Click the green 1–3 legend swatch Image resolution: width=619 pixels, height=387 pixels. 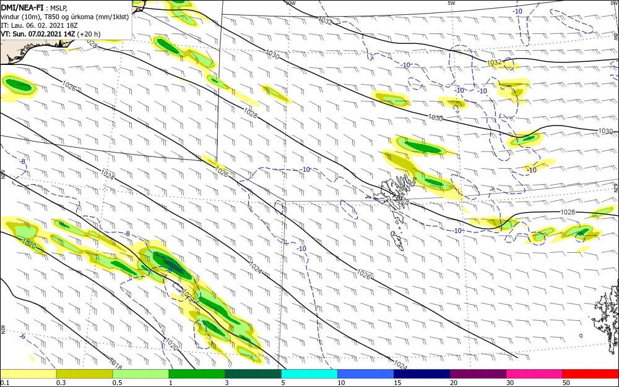tap(197, 374)
